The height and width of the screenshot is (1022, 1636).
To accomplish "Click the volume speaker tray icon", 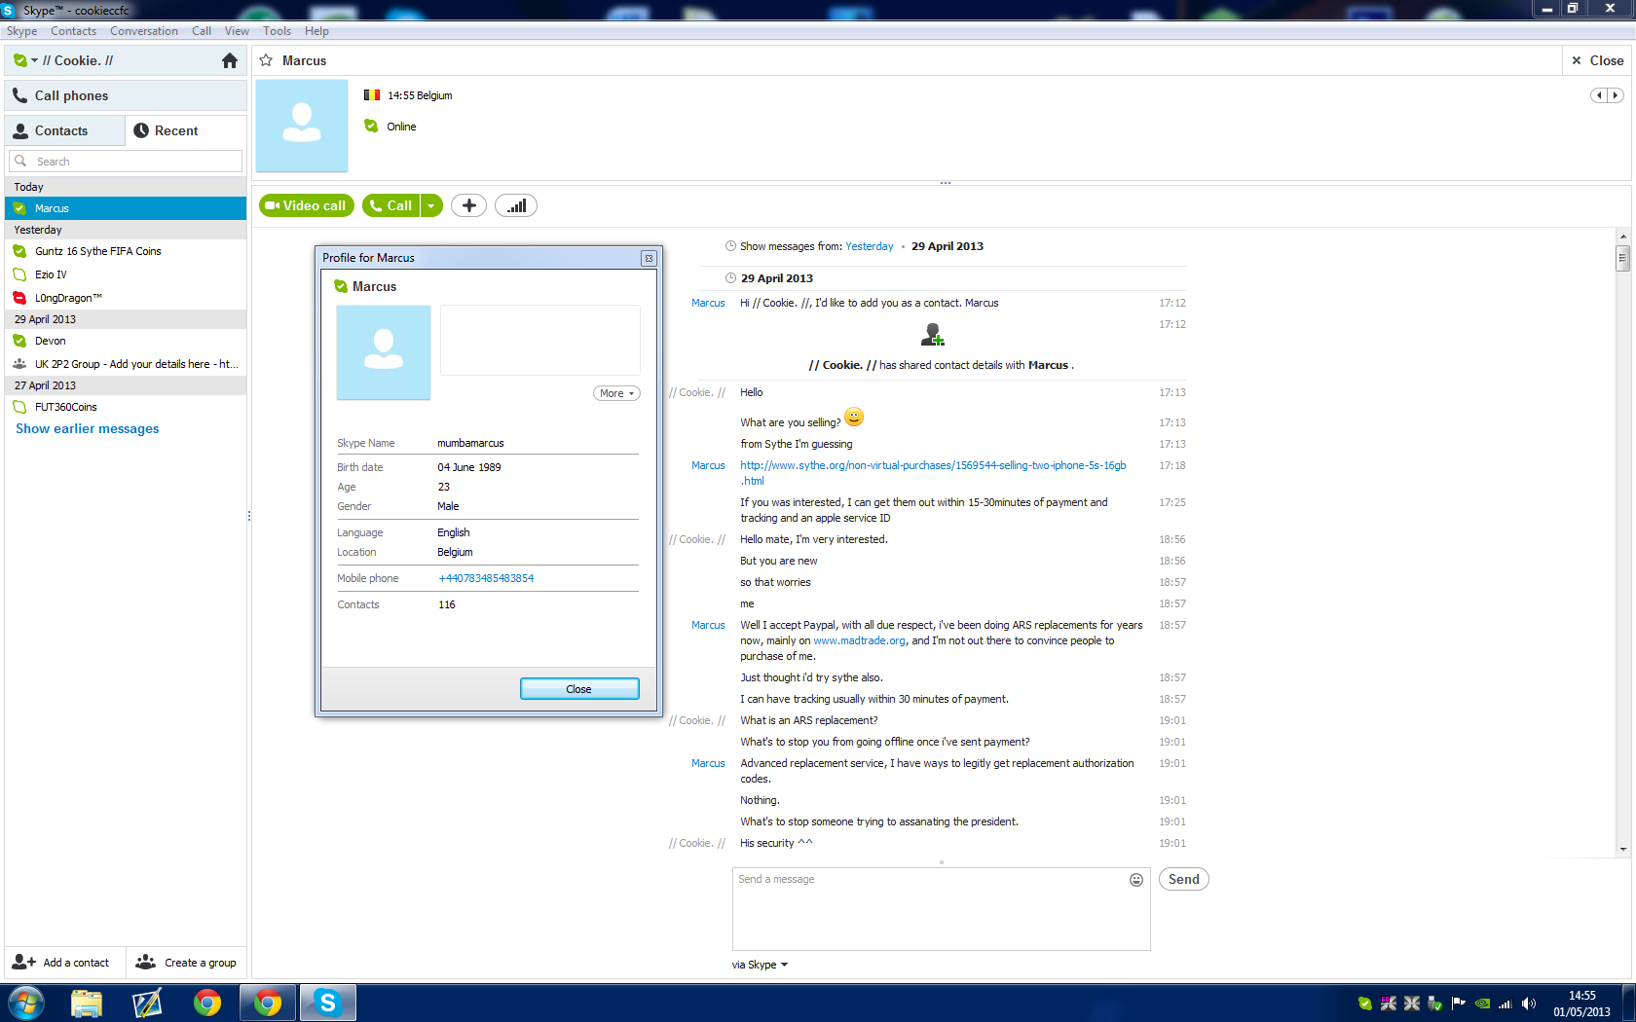I will 1529,1004.
